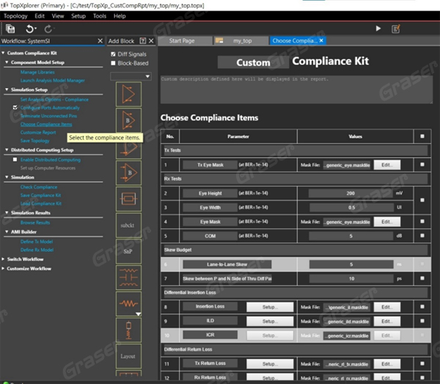
Task: Click the Undo toolbar icon
Action: click(30, 29)
